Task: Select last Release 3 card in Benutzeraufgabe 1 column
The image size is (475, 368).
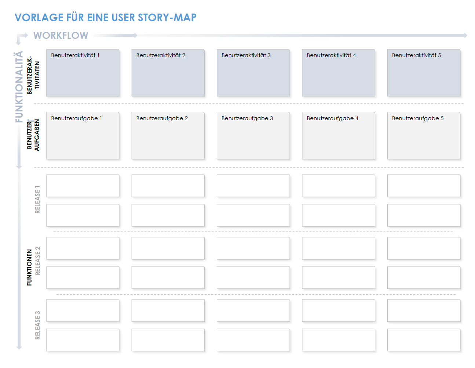Action: (83, 340)
